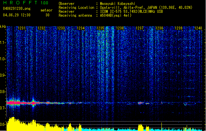Click the 0.9 kHz frequency label

tap(3, 75)
